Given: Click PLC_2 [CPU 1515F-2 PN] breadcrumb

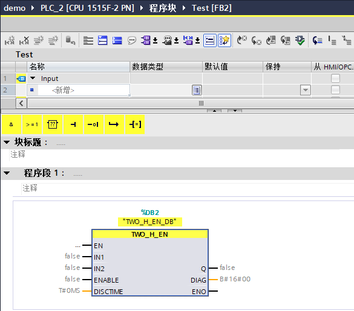Looking at the screenshot, I should pos(87,8).
